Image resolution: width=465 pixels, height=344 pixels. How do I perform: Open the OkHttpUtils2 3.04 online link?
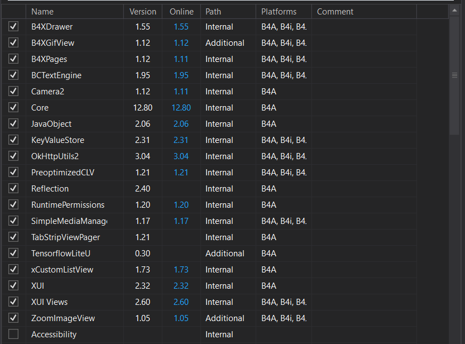pyautogui.click(x=181, y=156)
